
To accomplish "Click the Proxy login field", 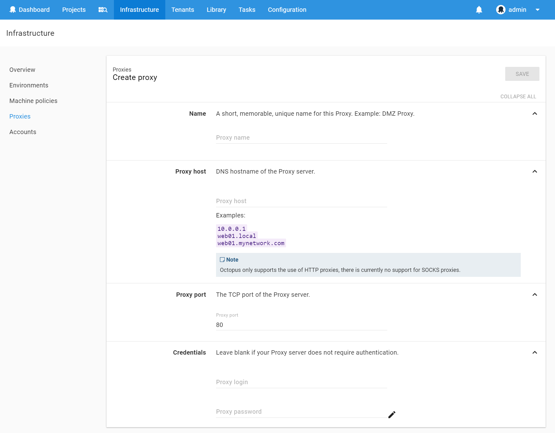I will click(x=302, y=382).
